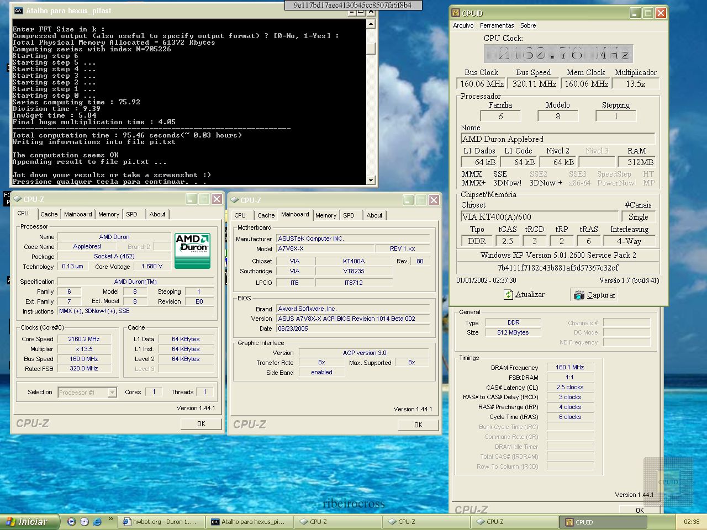Click the ASUSTeK Computer INC. manufacturer field
The image size is (707, 530).
pyautogui.click(x=352, y=239)
